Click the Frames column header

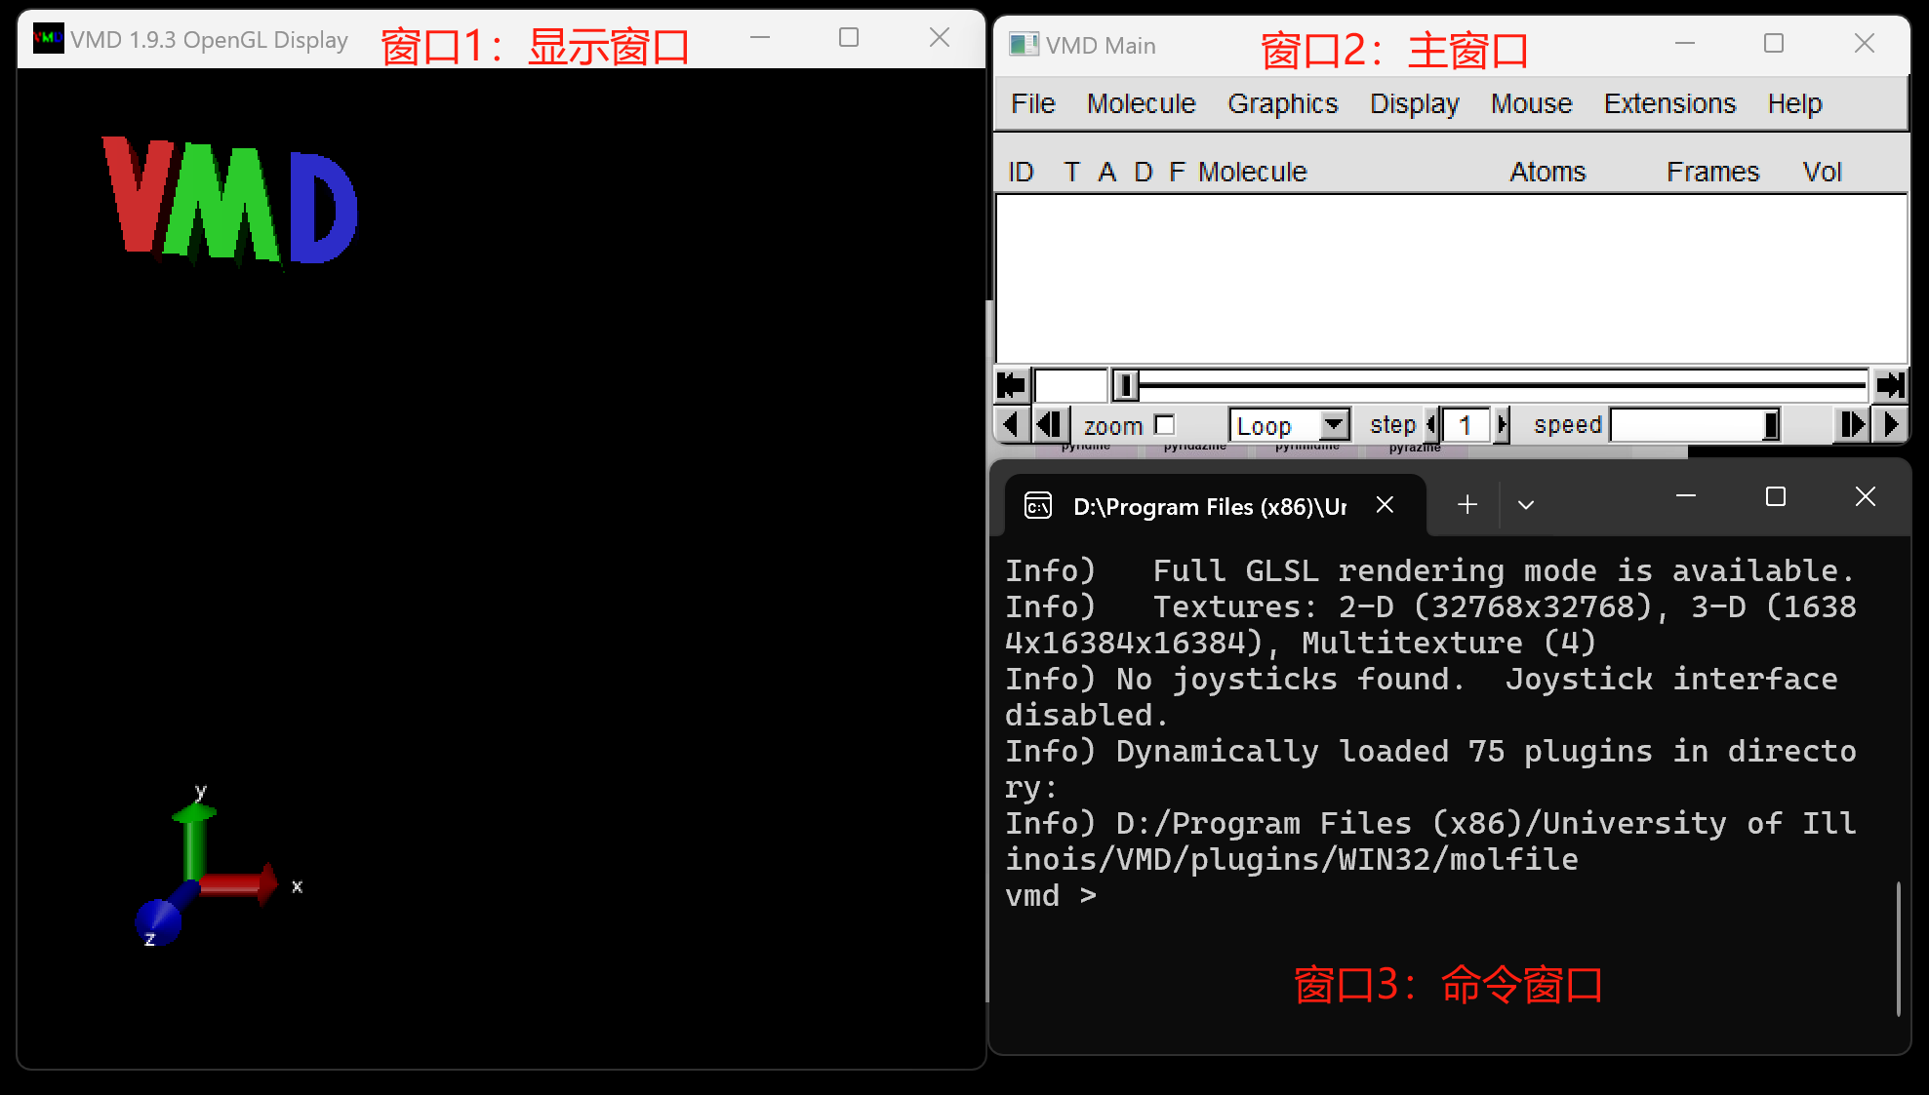point(1712,172)
